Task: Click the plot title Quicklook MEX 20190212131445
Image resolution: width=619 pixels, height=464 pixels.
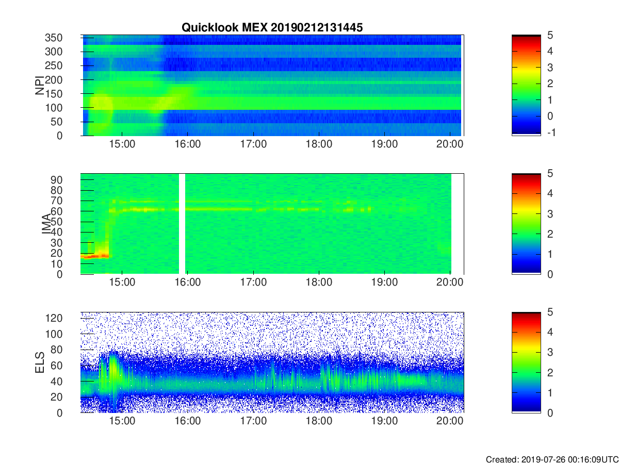Action: point(272,28)
